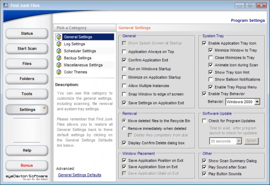Click the Program Settings header text
Image resolution: width=270 pixels, height=185 pixels.
tap(248, 20)
